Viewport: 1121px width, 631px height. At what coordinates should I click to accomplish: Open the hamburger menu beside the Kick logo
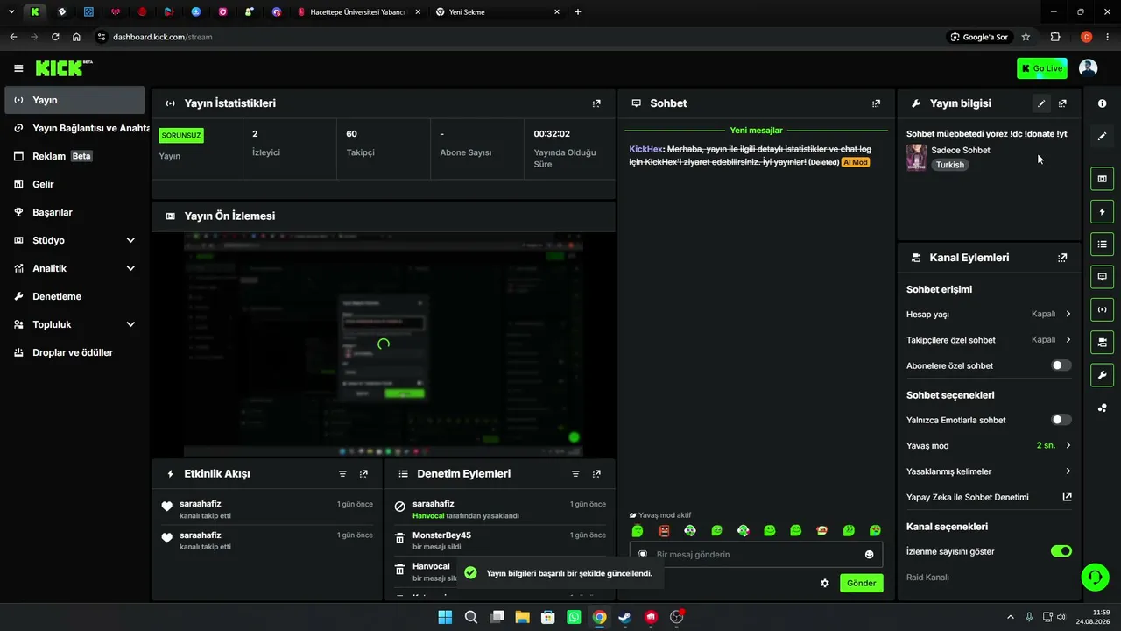click(18, 68)
